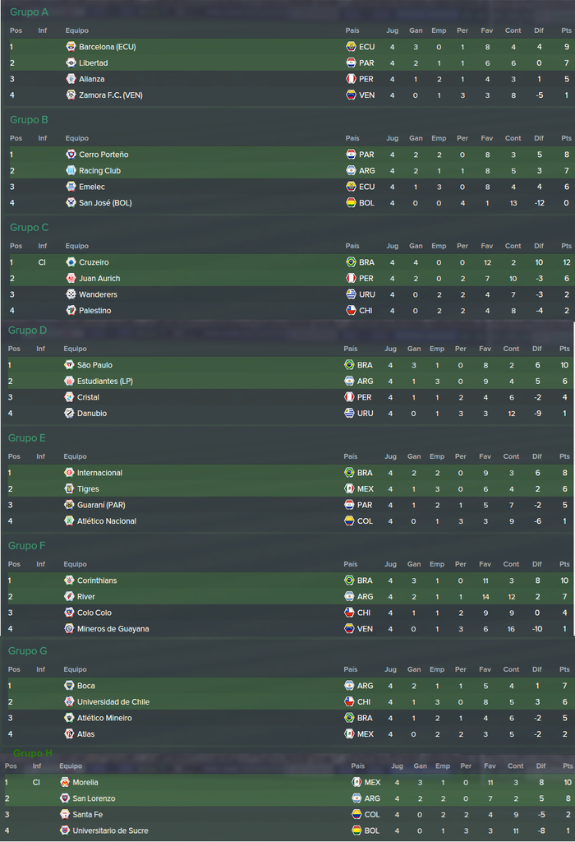The height and width of the screenshot is (842, 575).
Task: Select the San Lorenzo team name
Action: point(94,798)
